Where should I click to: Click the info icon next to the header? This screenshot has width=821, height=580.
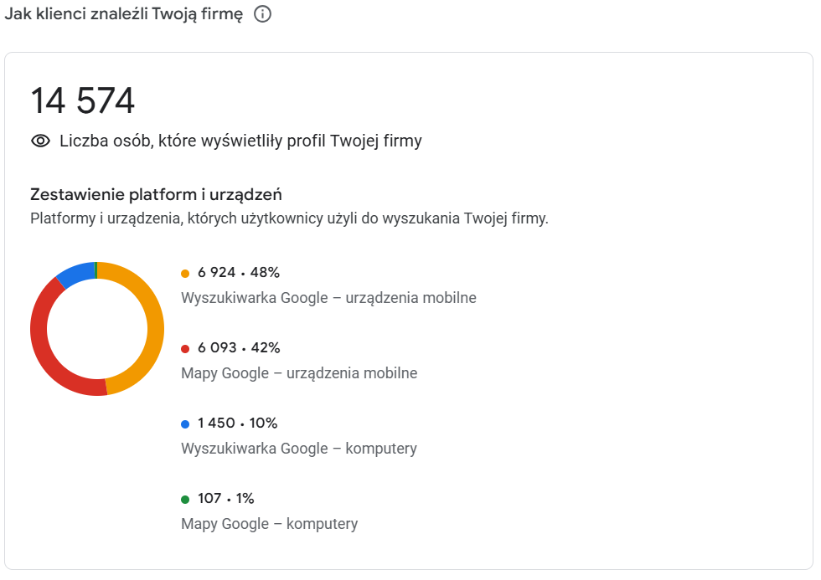(x=264, y=14)
